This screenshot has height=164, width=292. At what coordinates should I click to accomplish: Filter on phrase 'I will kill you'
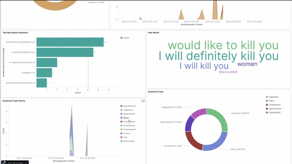tap(204, 66)
